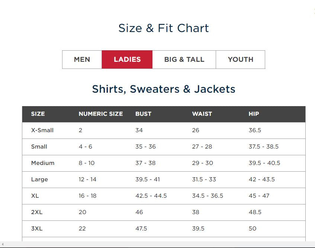
Task: Select the X-Small row label
Action: pyautogui.click(x=42, y=130)
